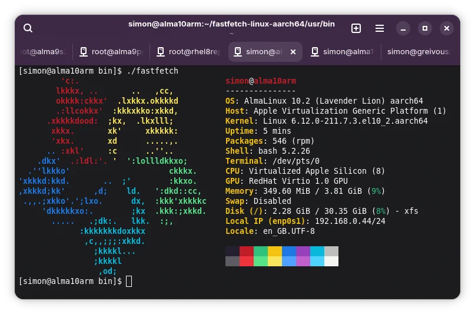Click terminal icon on root@alma9p tab
The height and width of the screenshot is (314, 475).
point(84,52)
